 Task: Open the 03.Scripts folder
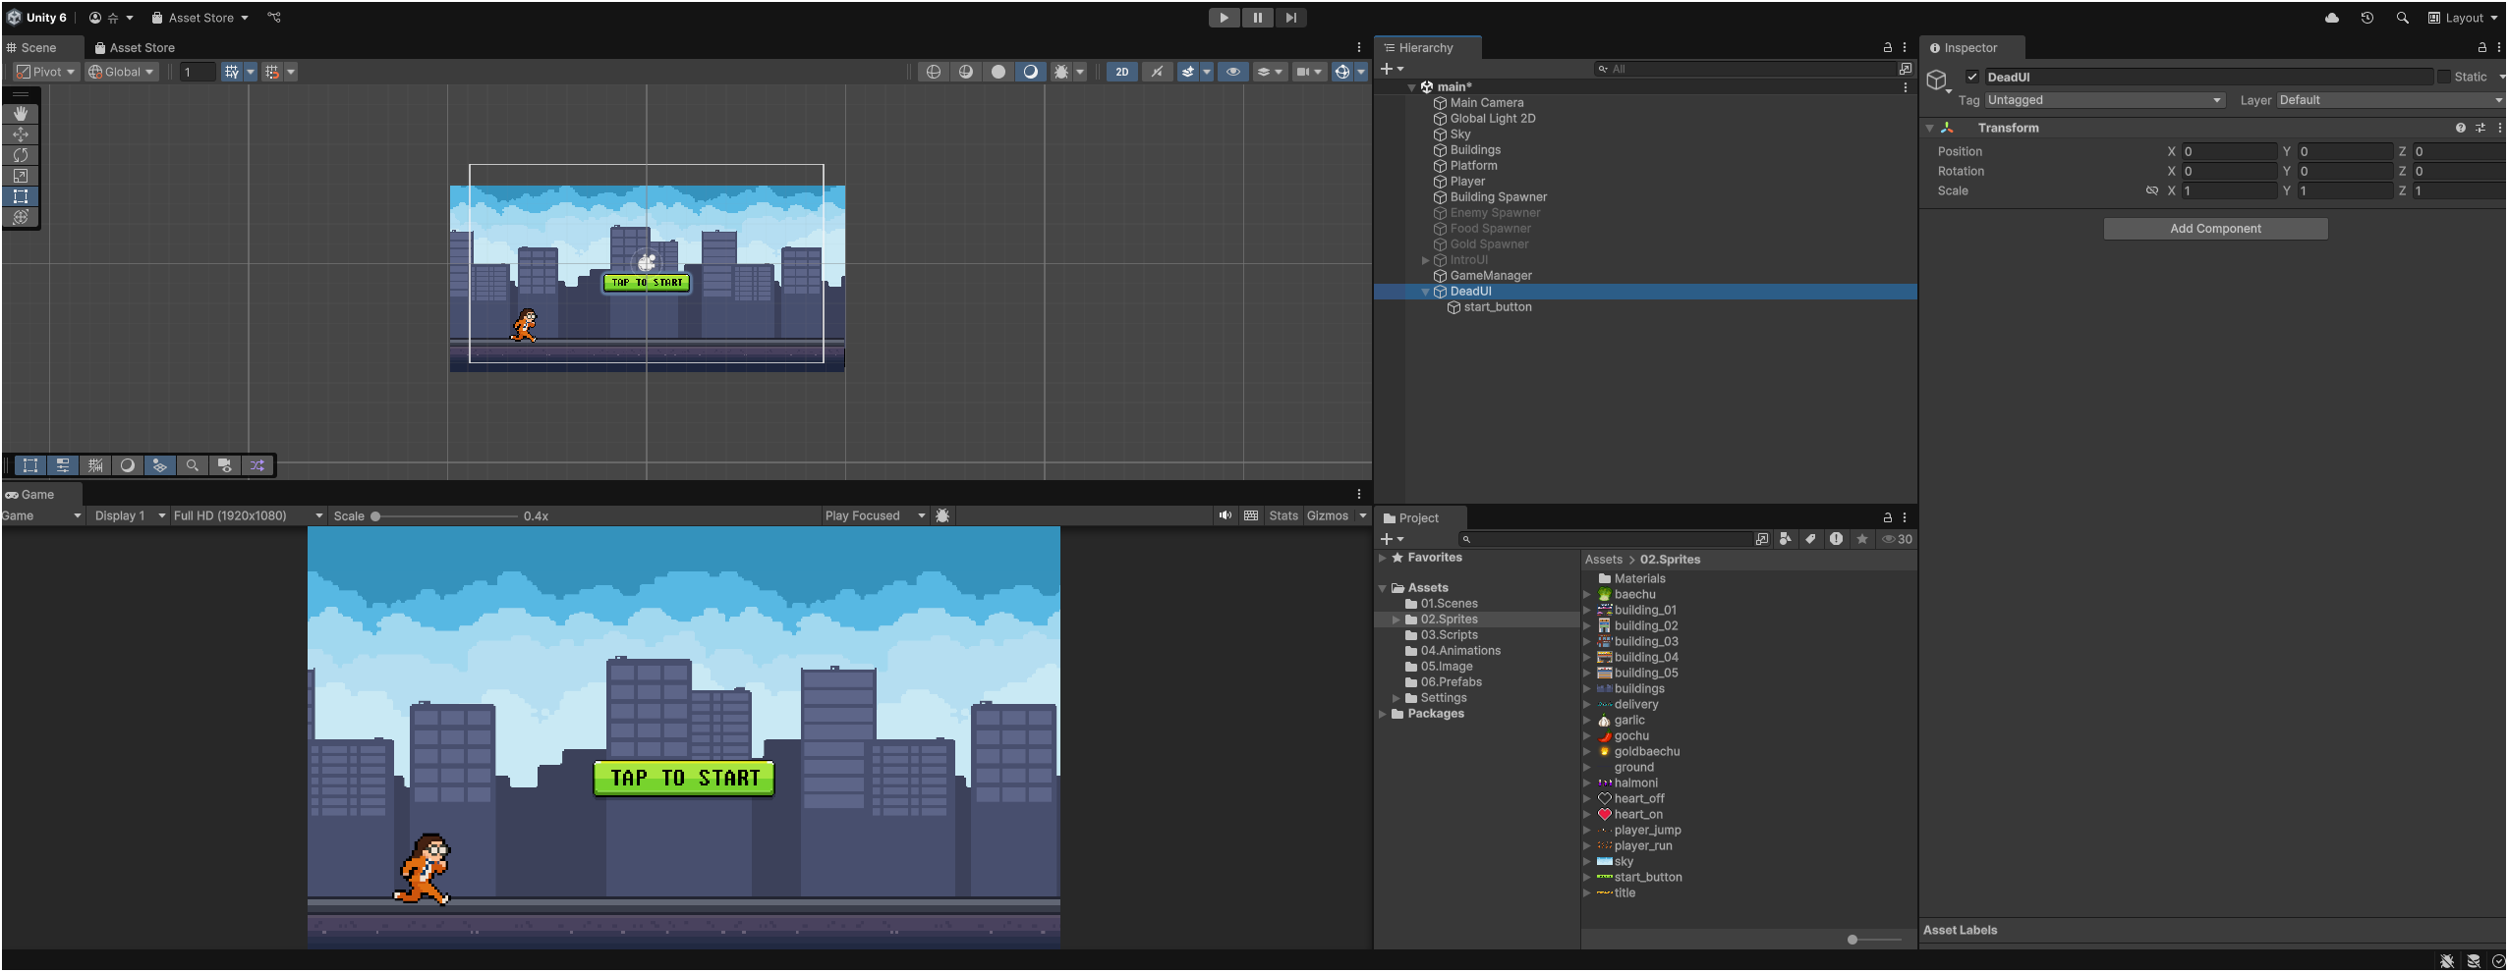coord(1449,635)
